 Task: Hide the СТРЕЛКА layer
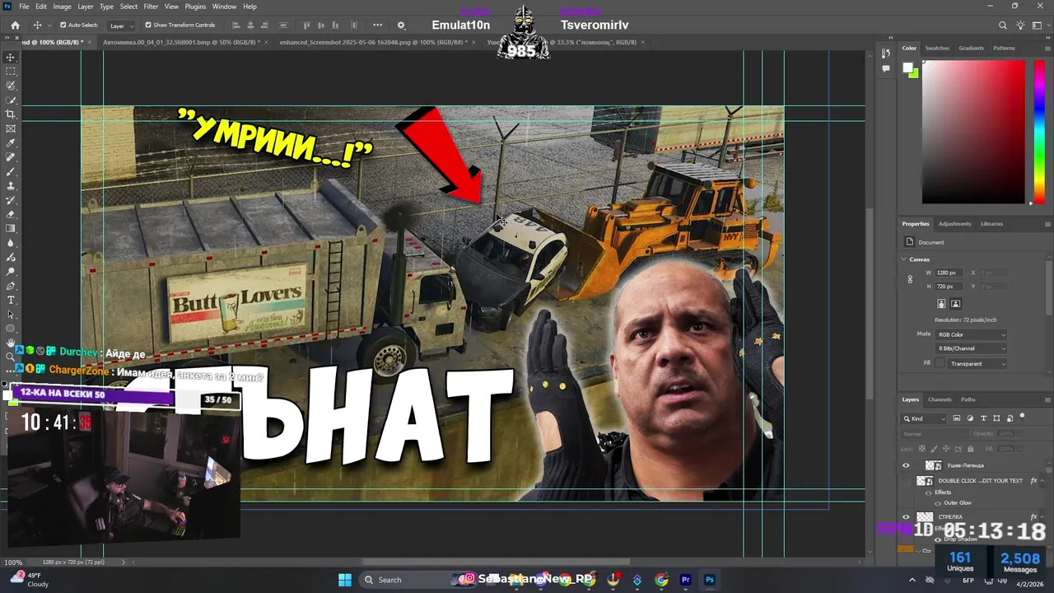(x=906, y=517)
